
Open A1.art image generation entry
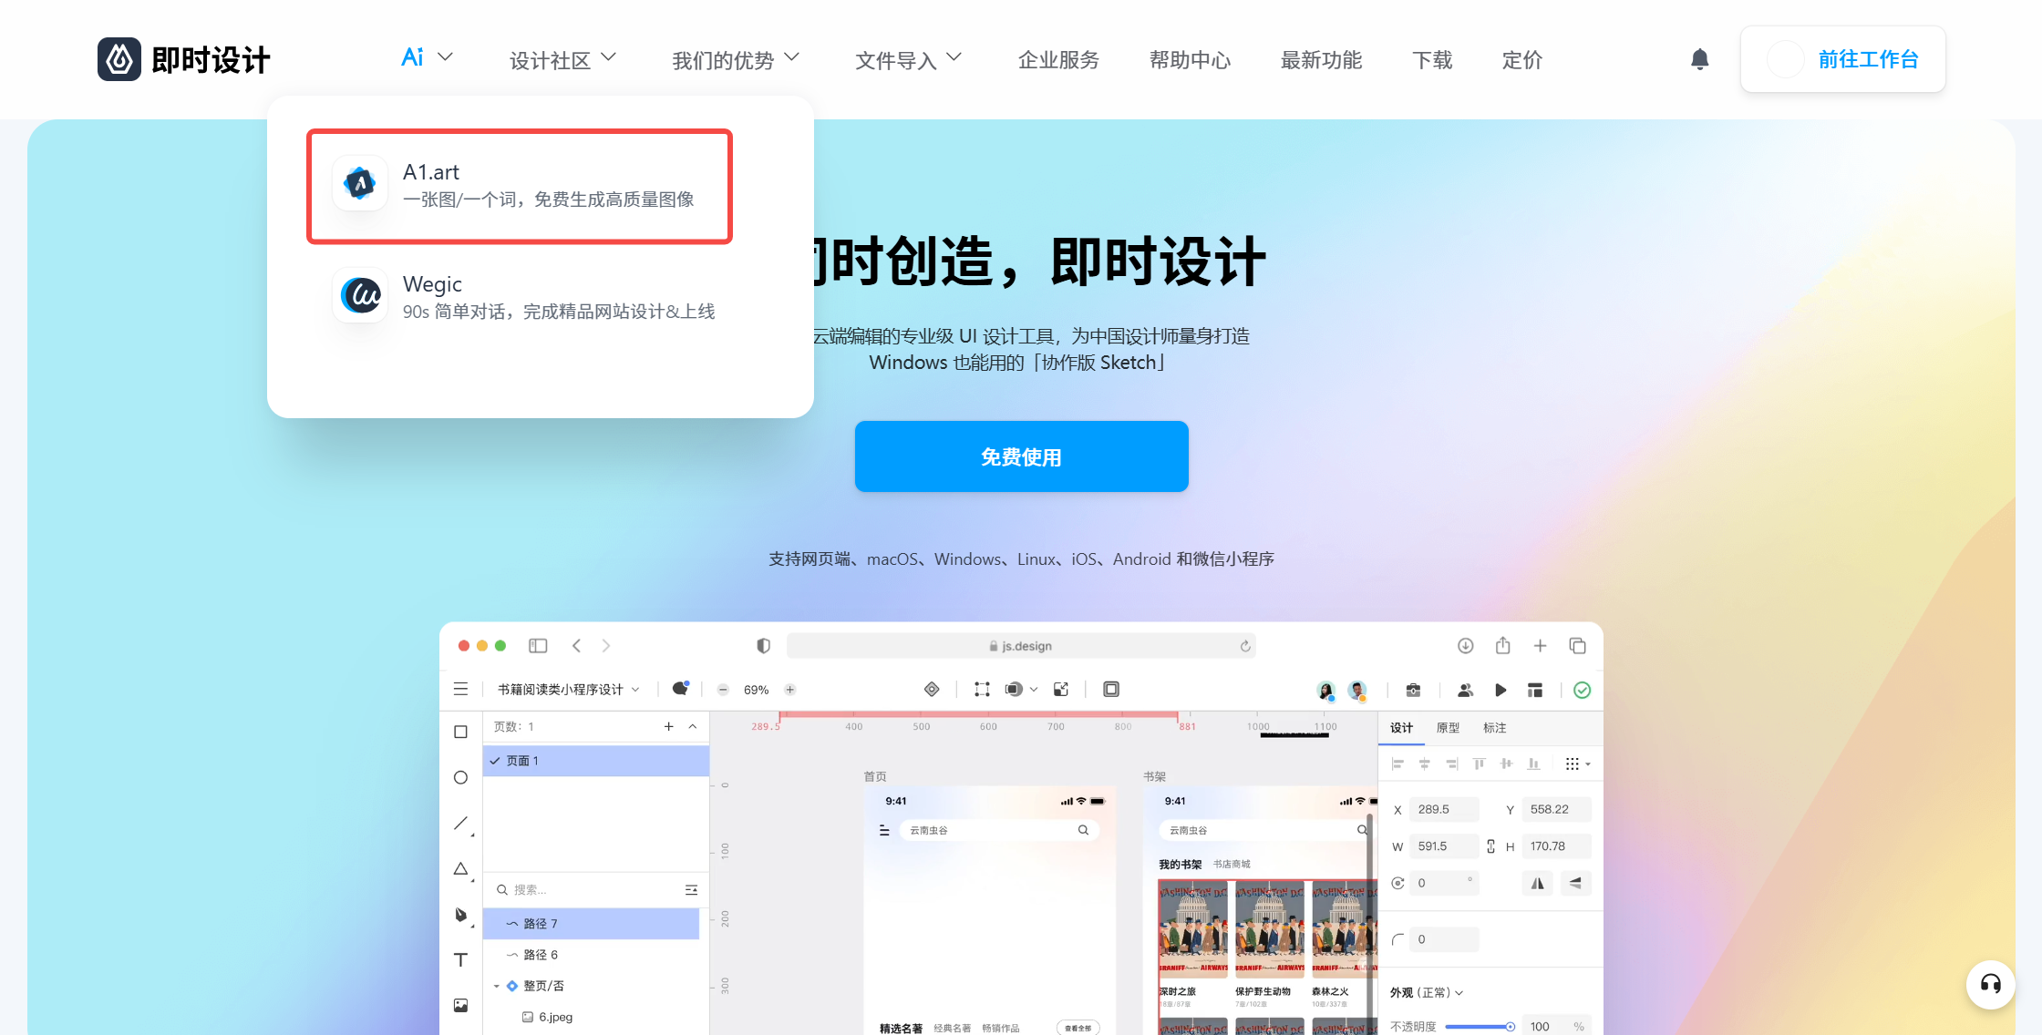(x=520, y=187)
